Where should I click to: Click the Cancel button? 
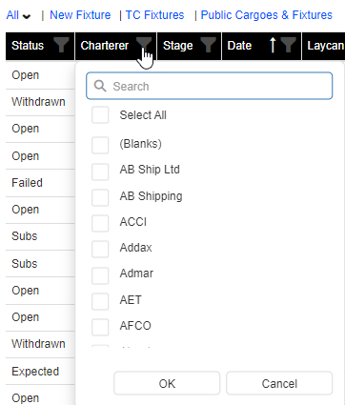coord(279,383)
